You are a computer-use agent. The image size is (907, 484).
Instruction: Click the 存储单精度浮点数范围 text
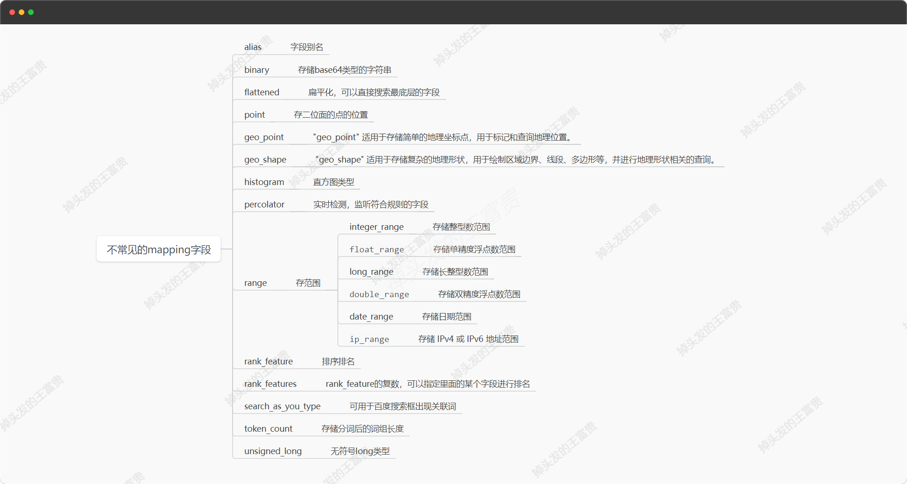tap(475, 249)
